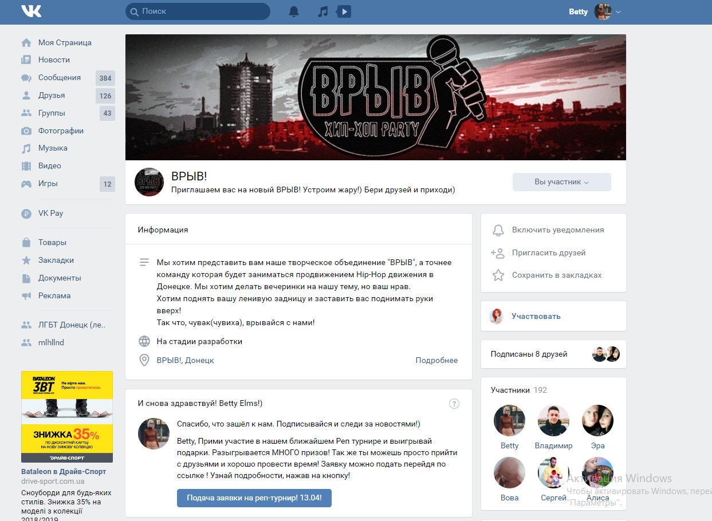Click the note icon next to Музыка
712x521 pixels.
pyautogui.click(x=26, y=148)
